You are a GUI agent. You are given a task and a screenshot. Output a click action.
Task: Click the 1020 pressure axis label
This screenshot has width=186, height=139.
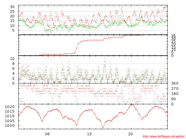(x=10, y=107)
